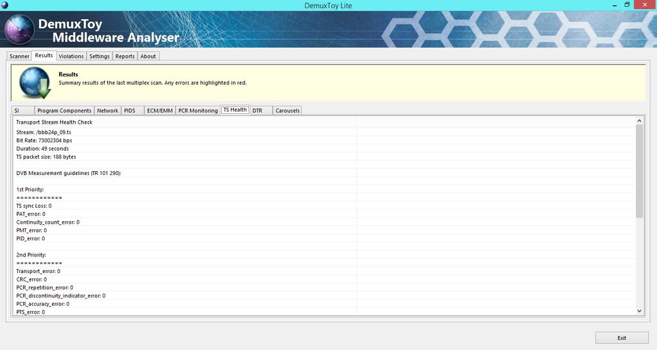Open the PIDS tab
Screen dimensions: 657x350
[x=132, y=110]
